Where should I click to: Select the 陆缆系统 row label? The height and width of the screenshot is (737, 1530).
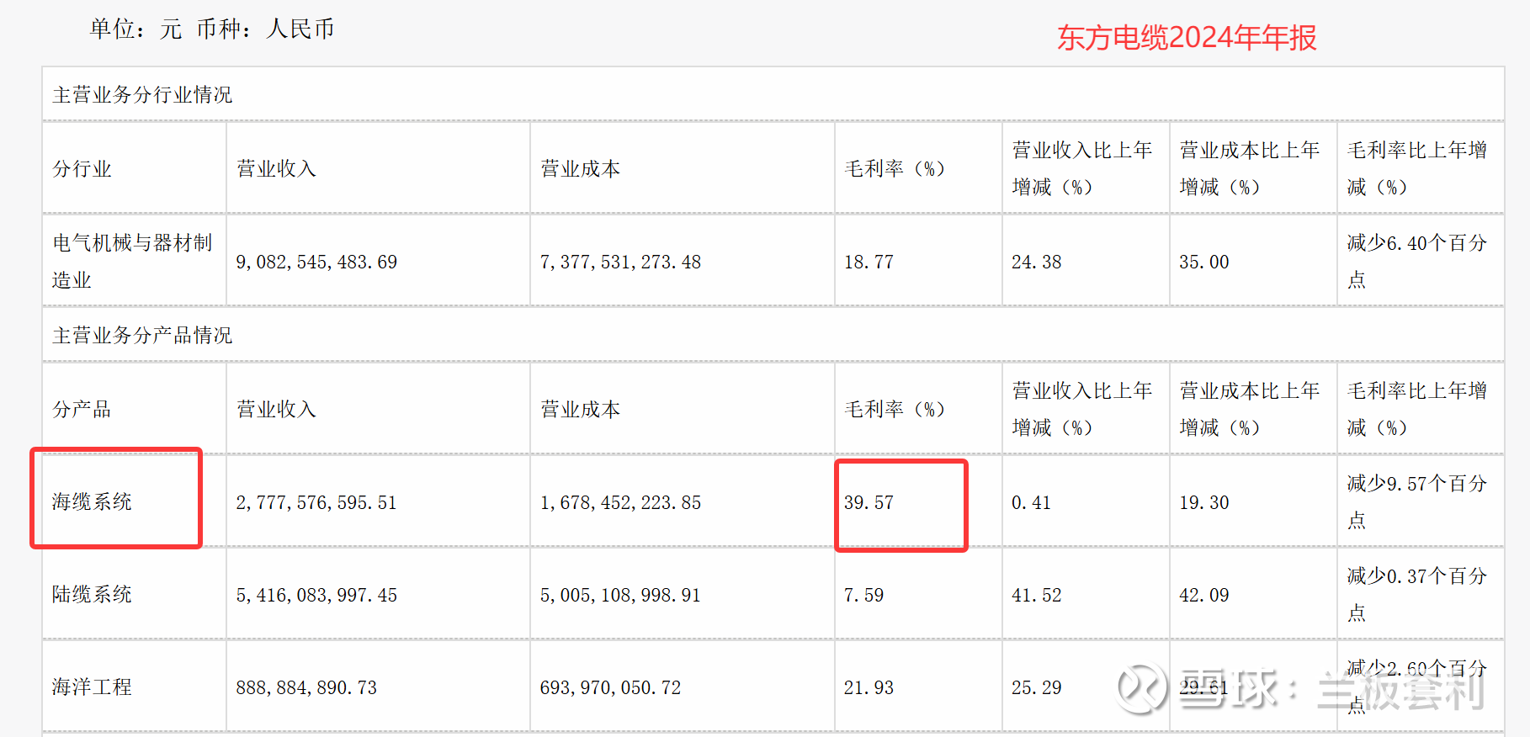tap(92, 595)
